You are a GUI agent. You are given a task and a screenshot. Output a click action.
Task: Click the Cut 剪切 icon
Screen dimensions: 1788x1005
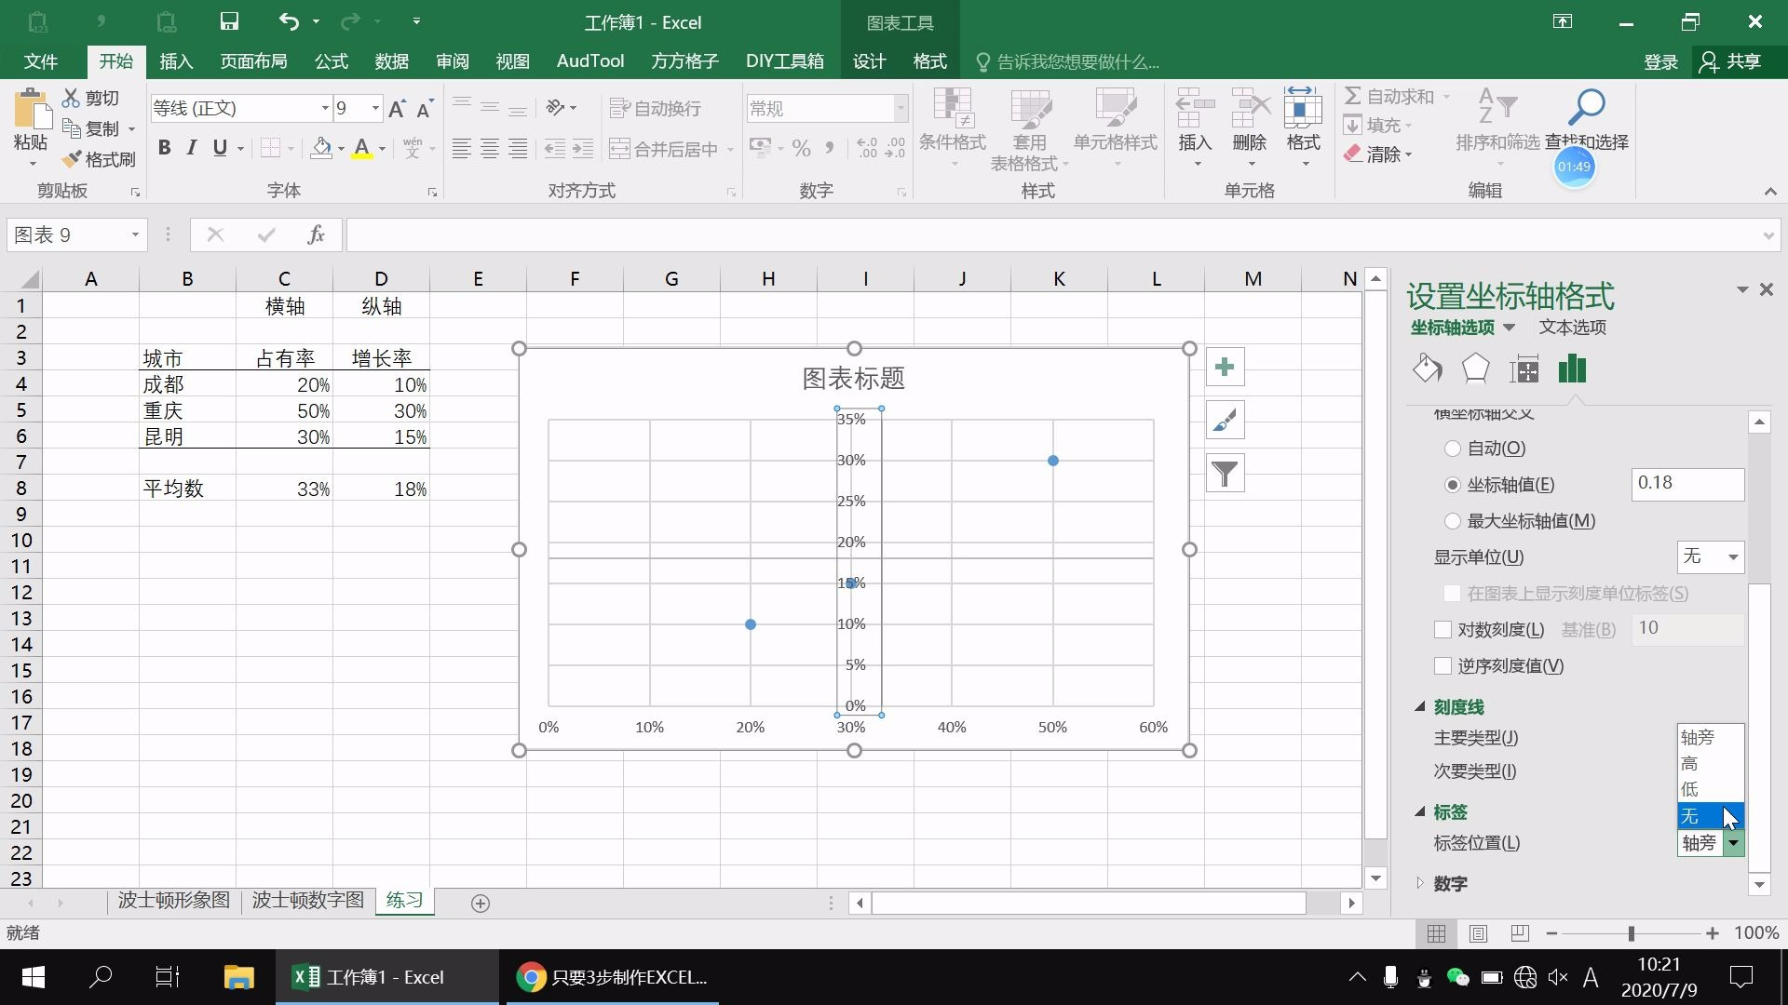tap(71, 98)
